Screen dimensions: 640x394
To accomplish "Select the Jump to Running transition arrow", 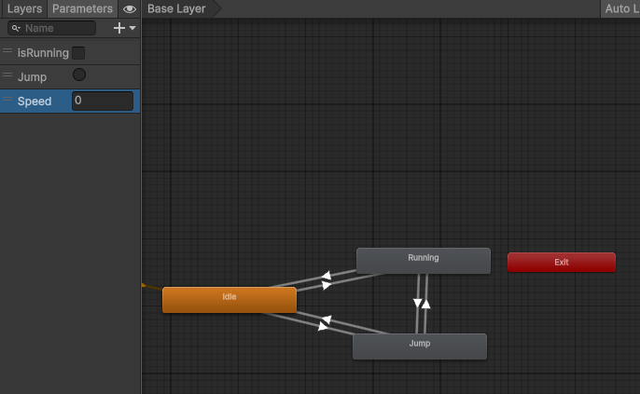I will coord(425,304).
